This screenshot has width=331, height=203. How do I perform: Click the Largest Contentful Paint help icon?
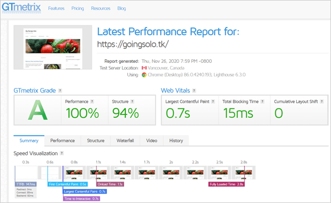(x=213, y=101)
